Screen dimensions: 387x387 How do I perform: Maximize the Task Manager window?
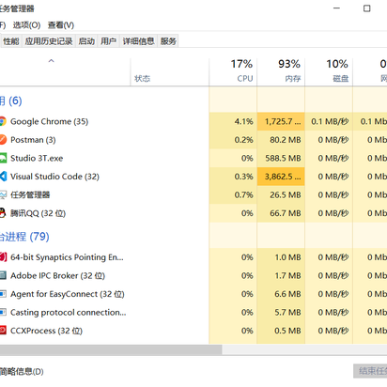[367, 8]
